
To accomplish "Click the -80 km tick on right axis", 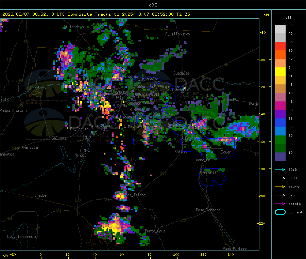I will 262,32.
